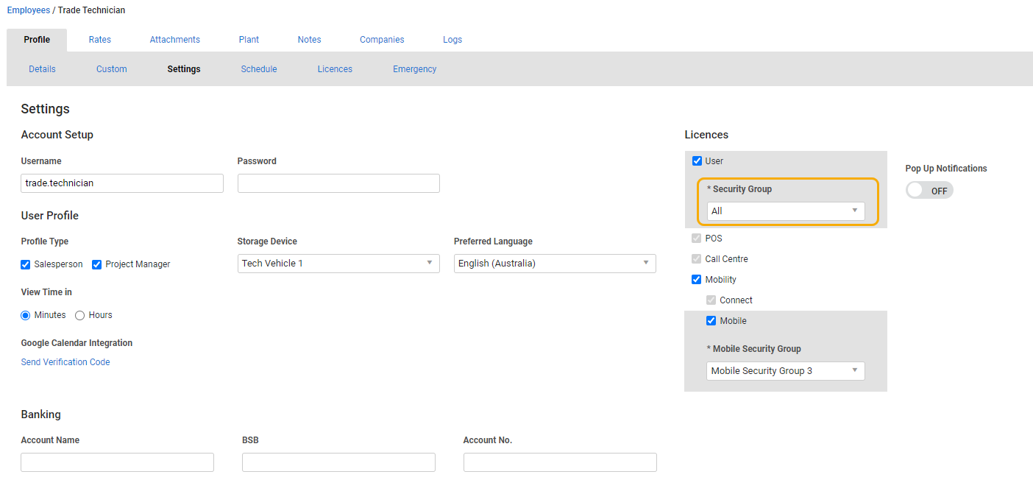Click Send Verification Code link
Viewport: 1033px width, 494px height.
click(x=65, y=362)
